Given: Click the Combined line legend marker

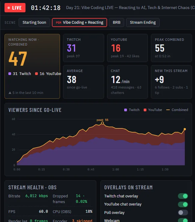Looking at the screenshot, I should point(168,110).
